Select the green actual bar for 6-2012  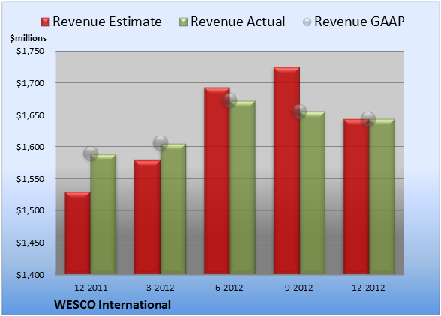tap(243, 187)
